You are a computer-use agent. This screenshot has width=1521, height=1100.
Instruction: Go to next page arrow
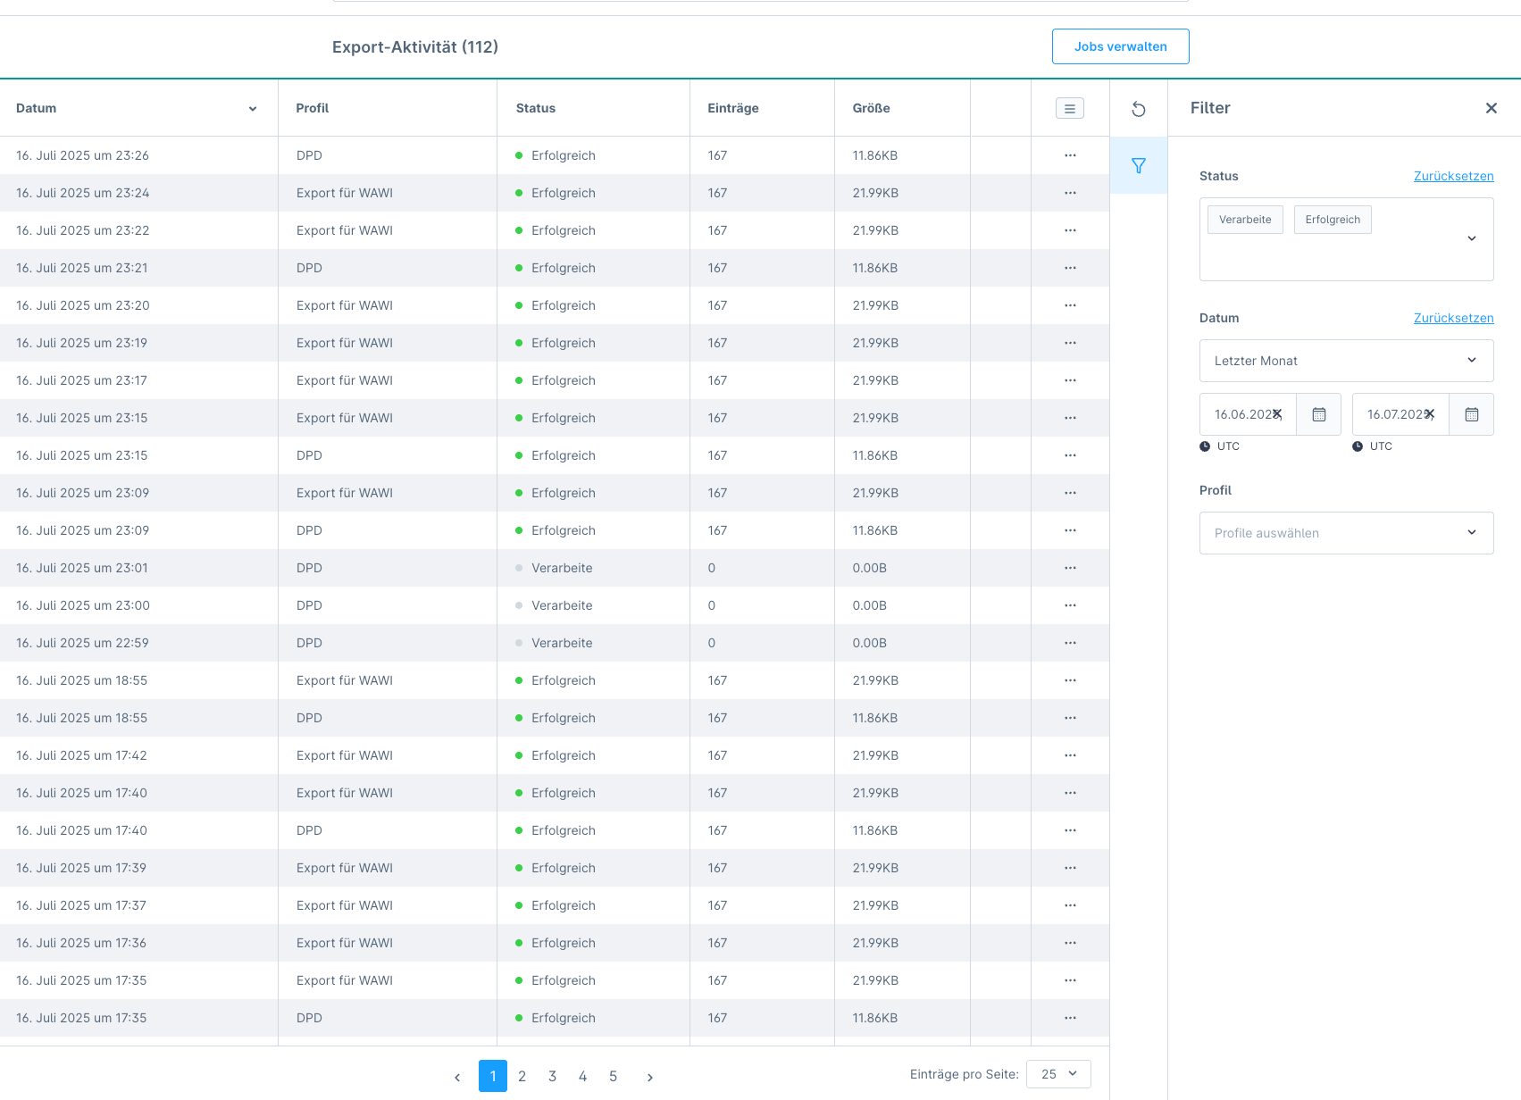click(x=650, y=1077)
